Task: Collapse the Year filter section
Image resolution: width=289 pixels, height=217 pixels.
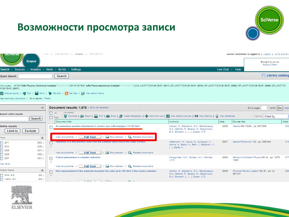Action: point(42,138)
